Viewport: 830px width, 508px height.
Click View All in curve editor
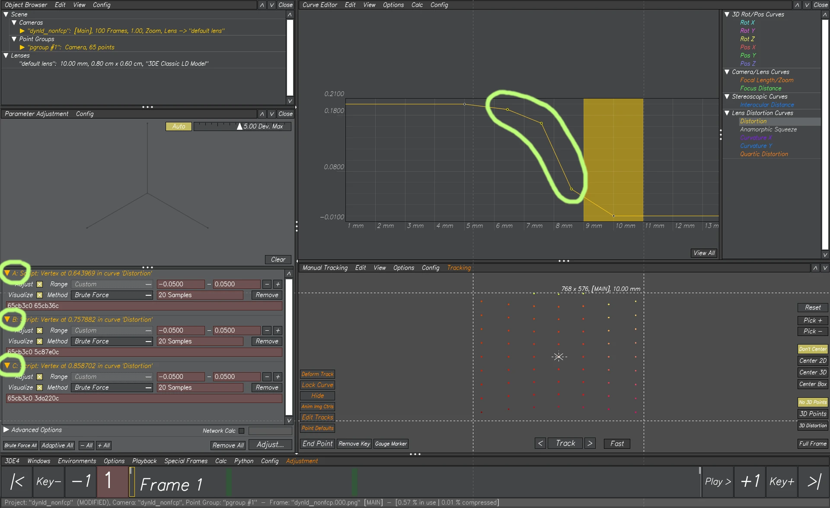[x=704, y=253]
